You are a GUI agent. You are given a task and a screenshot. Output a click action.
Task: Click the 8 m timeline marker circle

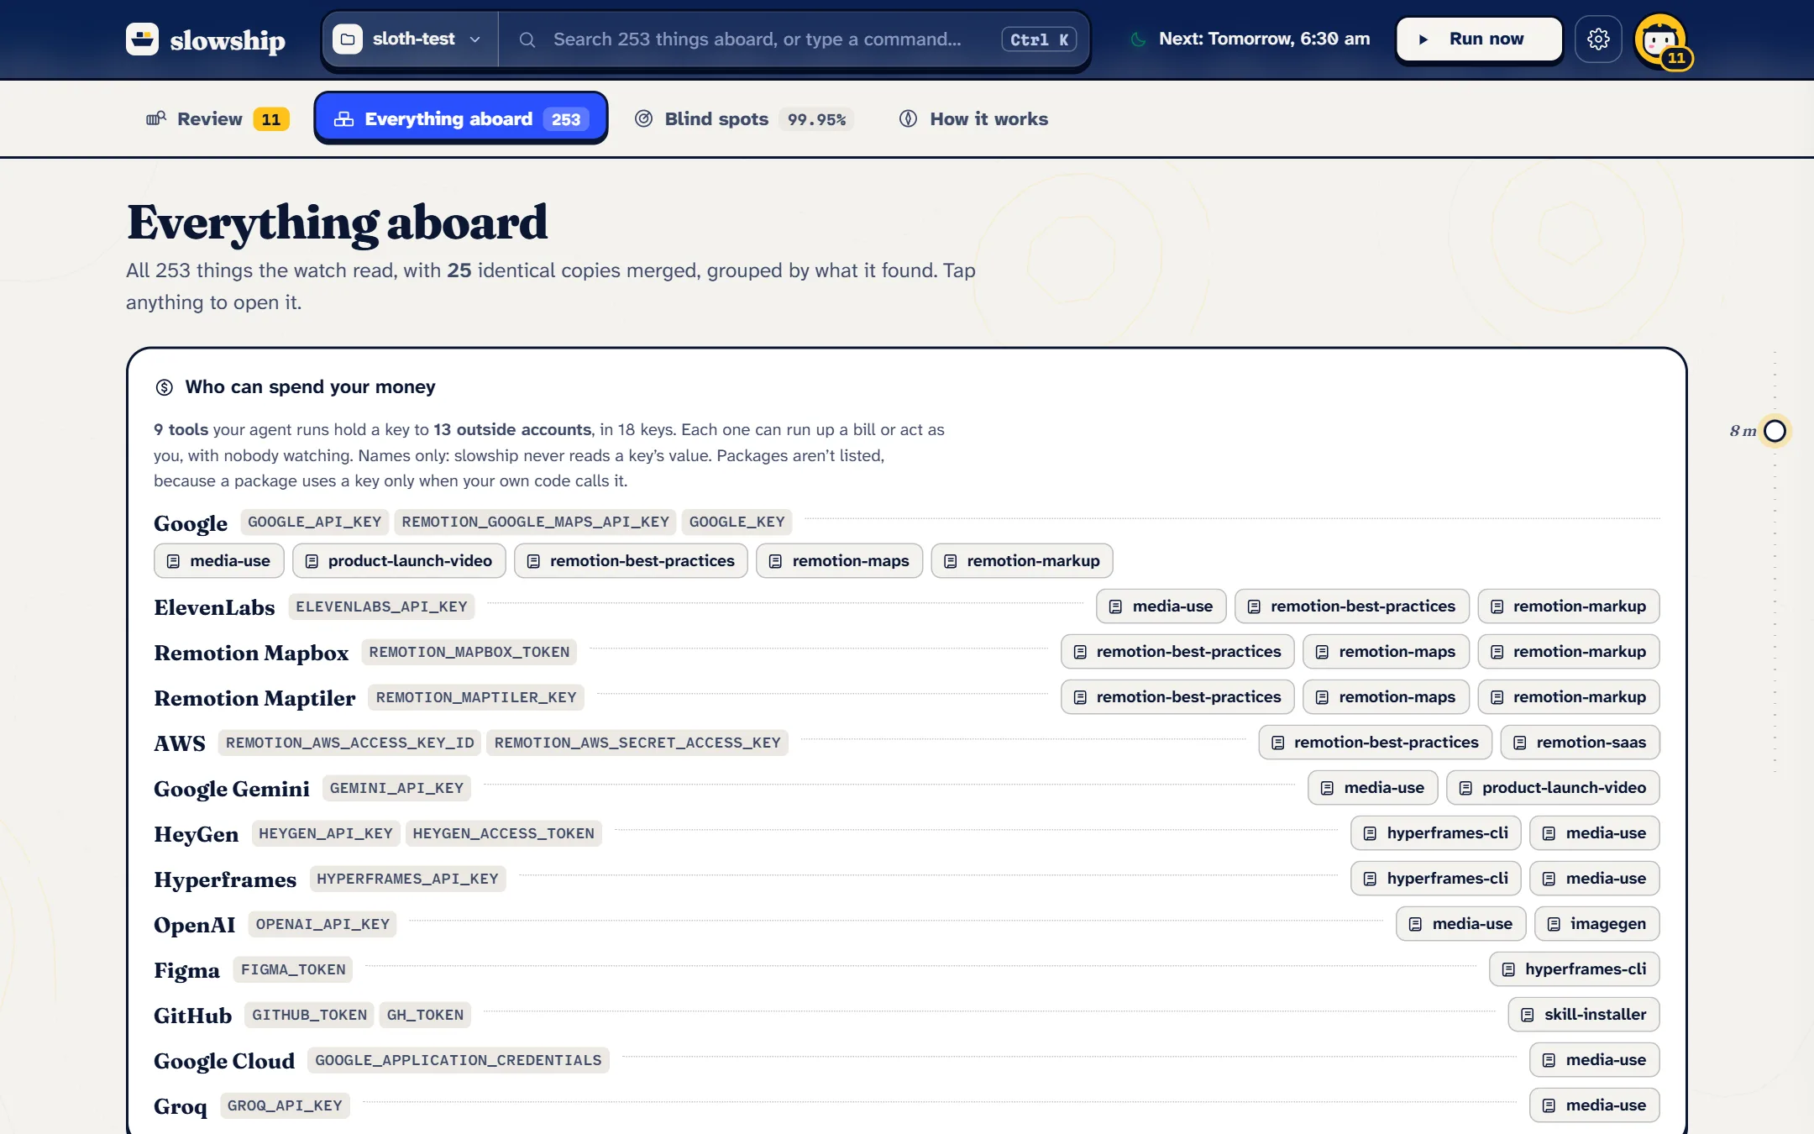pos(1775,431)
